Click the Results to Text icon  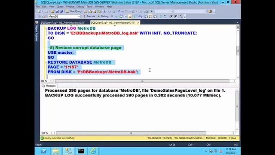pyautogui.click(x=146, y=16)
